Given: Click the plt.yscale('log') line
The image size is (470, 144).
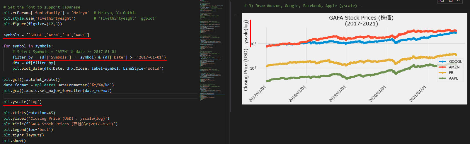Looking at the screenshot, I should [23, 102].
